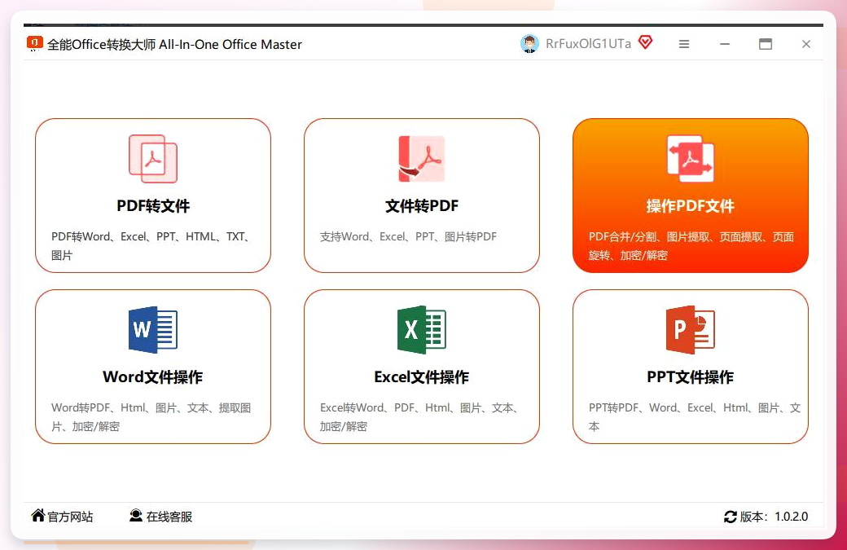This screenshot has width=847, height=550.
Task: Open the Excel文件操作 heading
Action: pos(421,376)
